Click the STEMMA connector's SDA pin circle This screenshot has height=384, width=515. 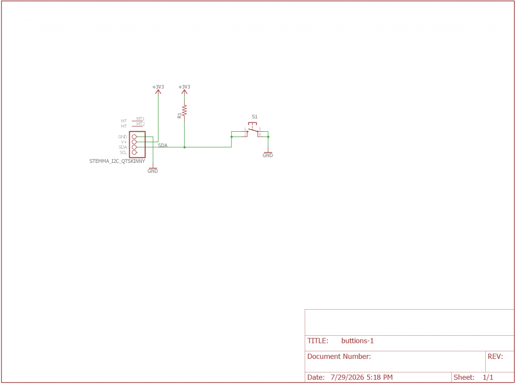134,147
